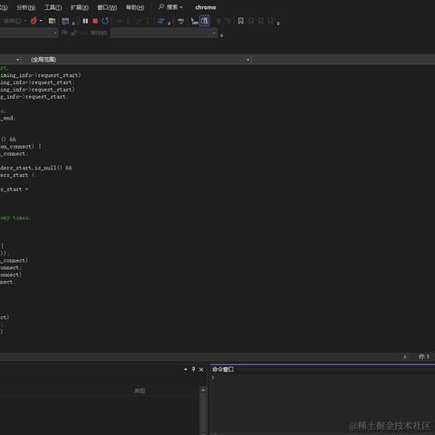Stop debugging with the red square icon
The height and width of the screenshot is (435, 435).
[x=95, y=21]
